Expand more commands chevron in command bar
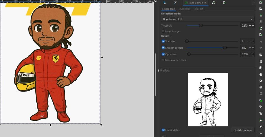The height and width of the screenshot is (137, 265). [261, 134]
